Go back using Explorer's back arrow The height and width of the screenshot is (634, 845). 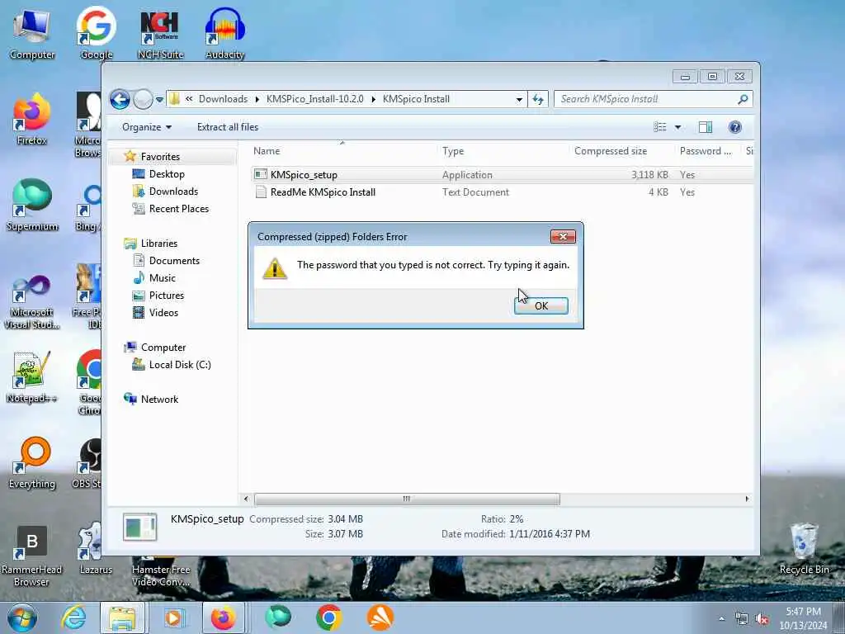tap(120, 99)
